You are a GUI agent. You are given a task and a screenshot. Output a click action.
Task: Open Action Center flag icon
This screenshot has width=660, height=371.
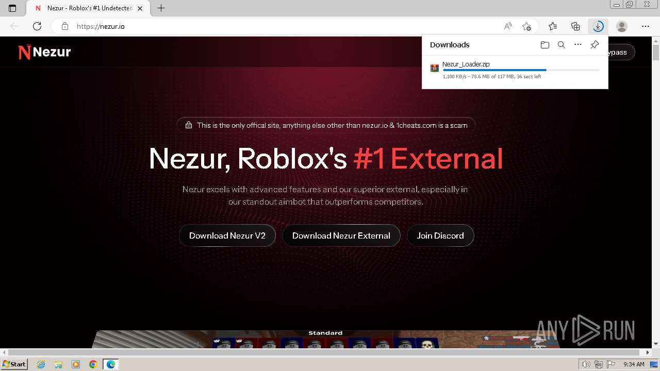pos(610,364)
